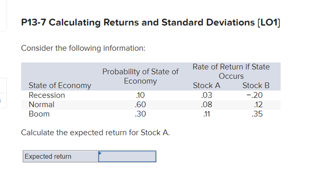Click the Probability of State of Economy header

click(140, 76)
